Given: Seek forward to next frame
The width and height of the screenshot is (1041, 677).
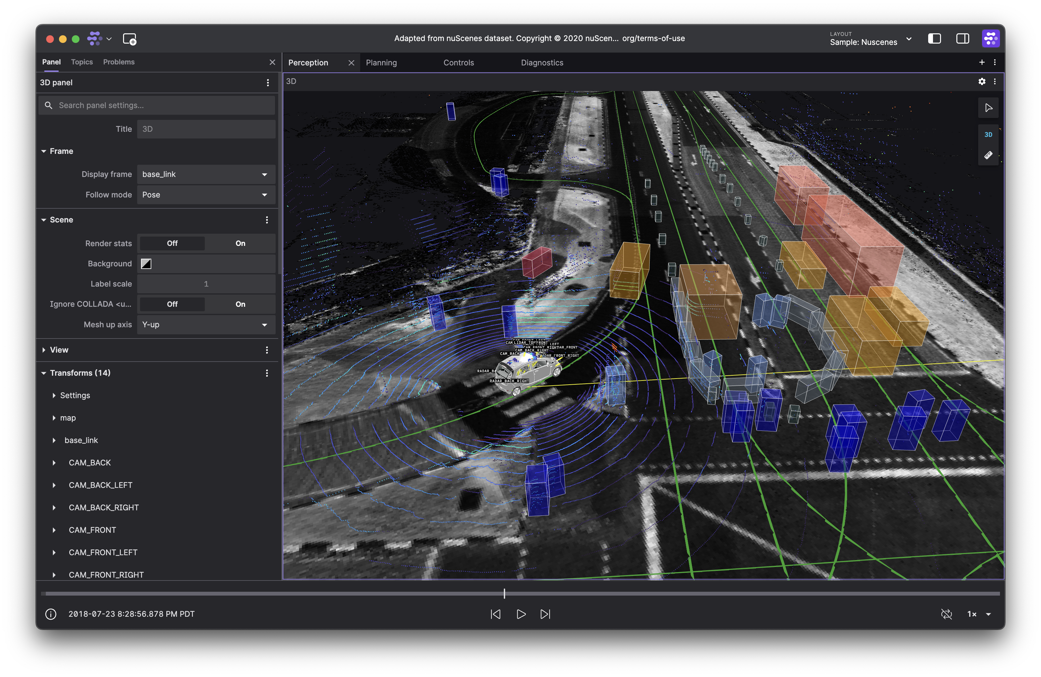Looking at the screenshot, I should [545, 614].
